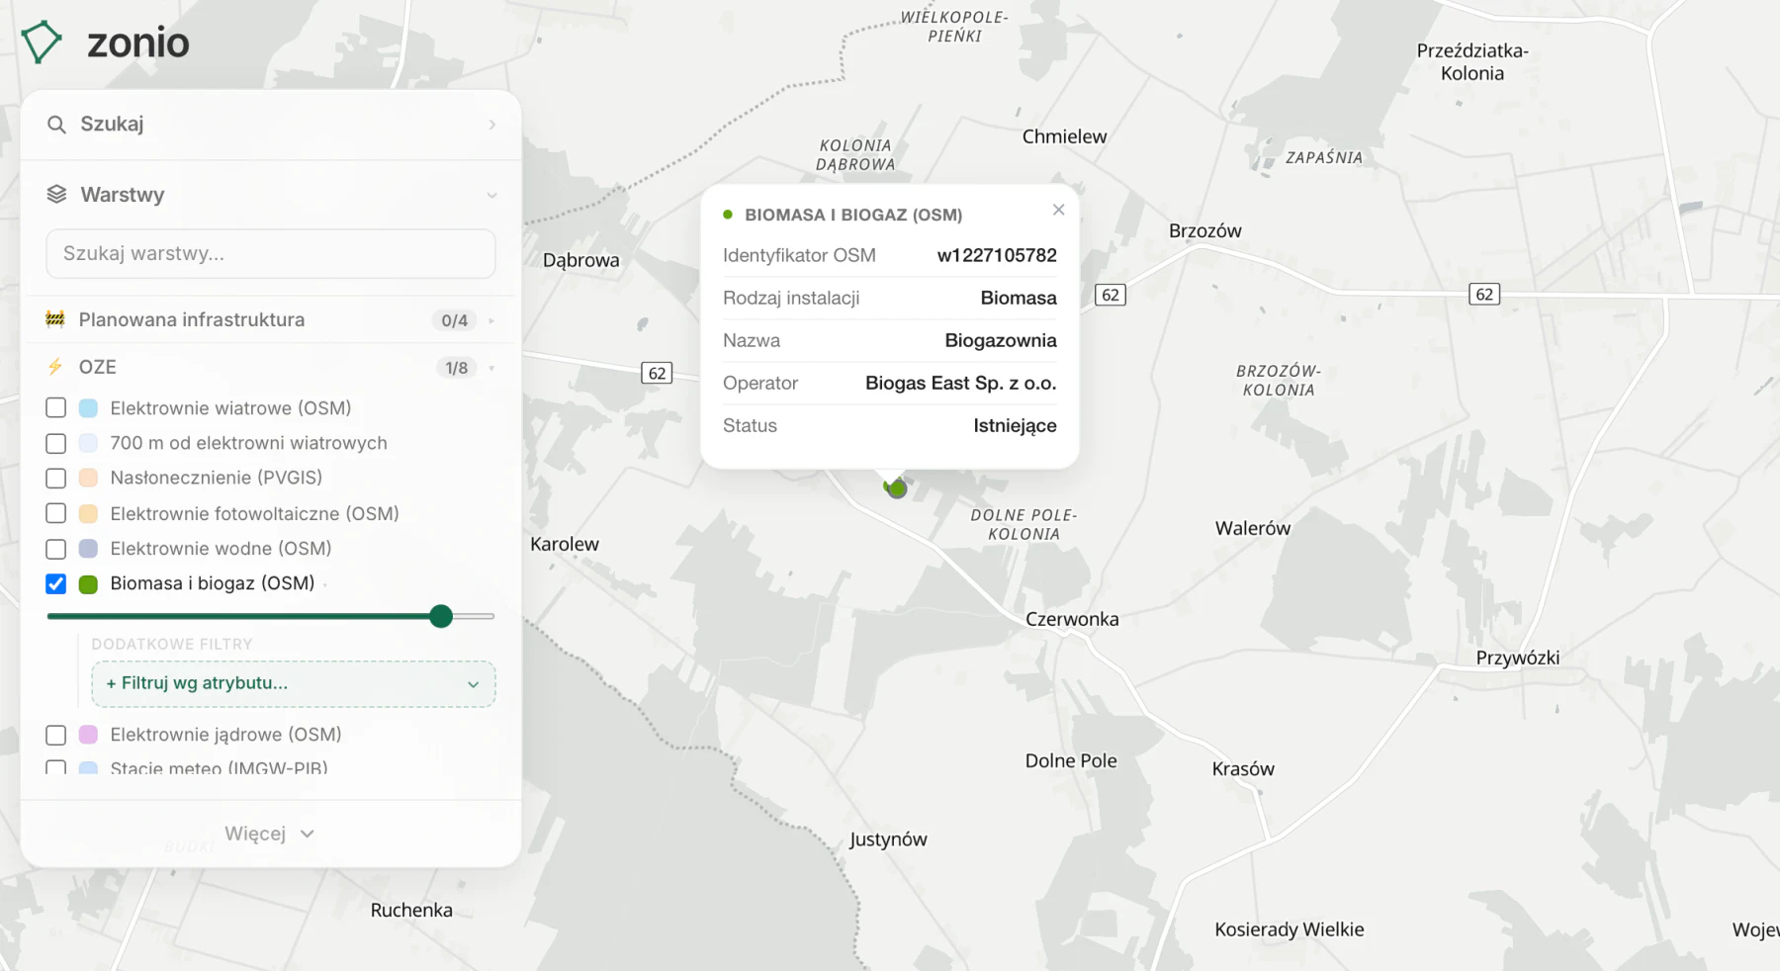Expand Planowana infrastruktura group arrow
This screenshot has width=1780, height=971.
[491, 320]
